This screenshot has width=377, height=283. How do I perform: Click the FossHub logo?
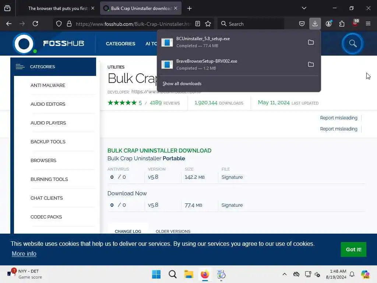[x=49, y=43]
